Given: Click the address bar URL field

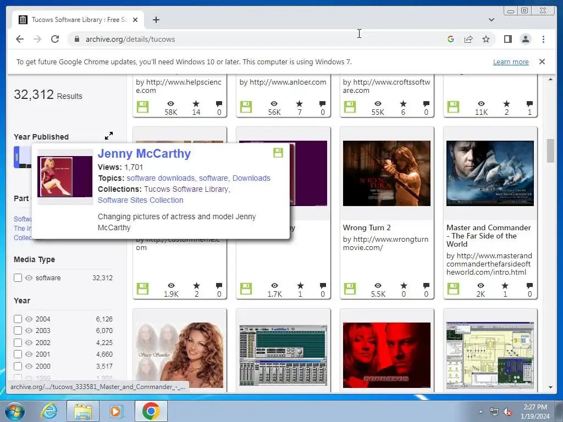Looking at the screenshot, I should coord(258,39).
